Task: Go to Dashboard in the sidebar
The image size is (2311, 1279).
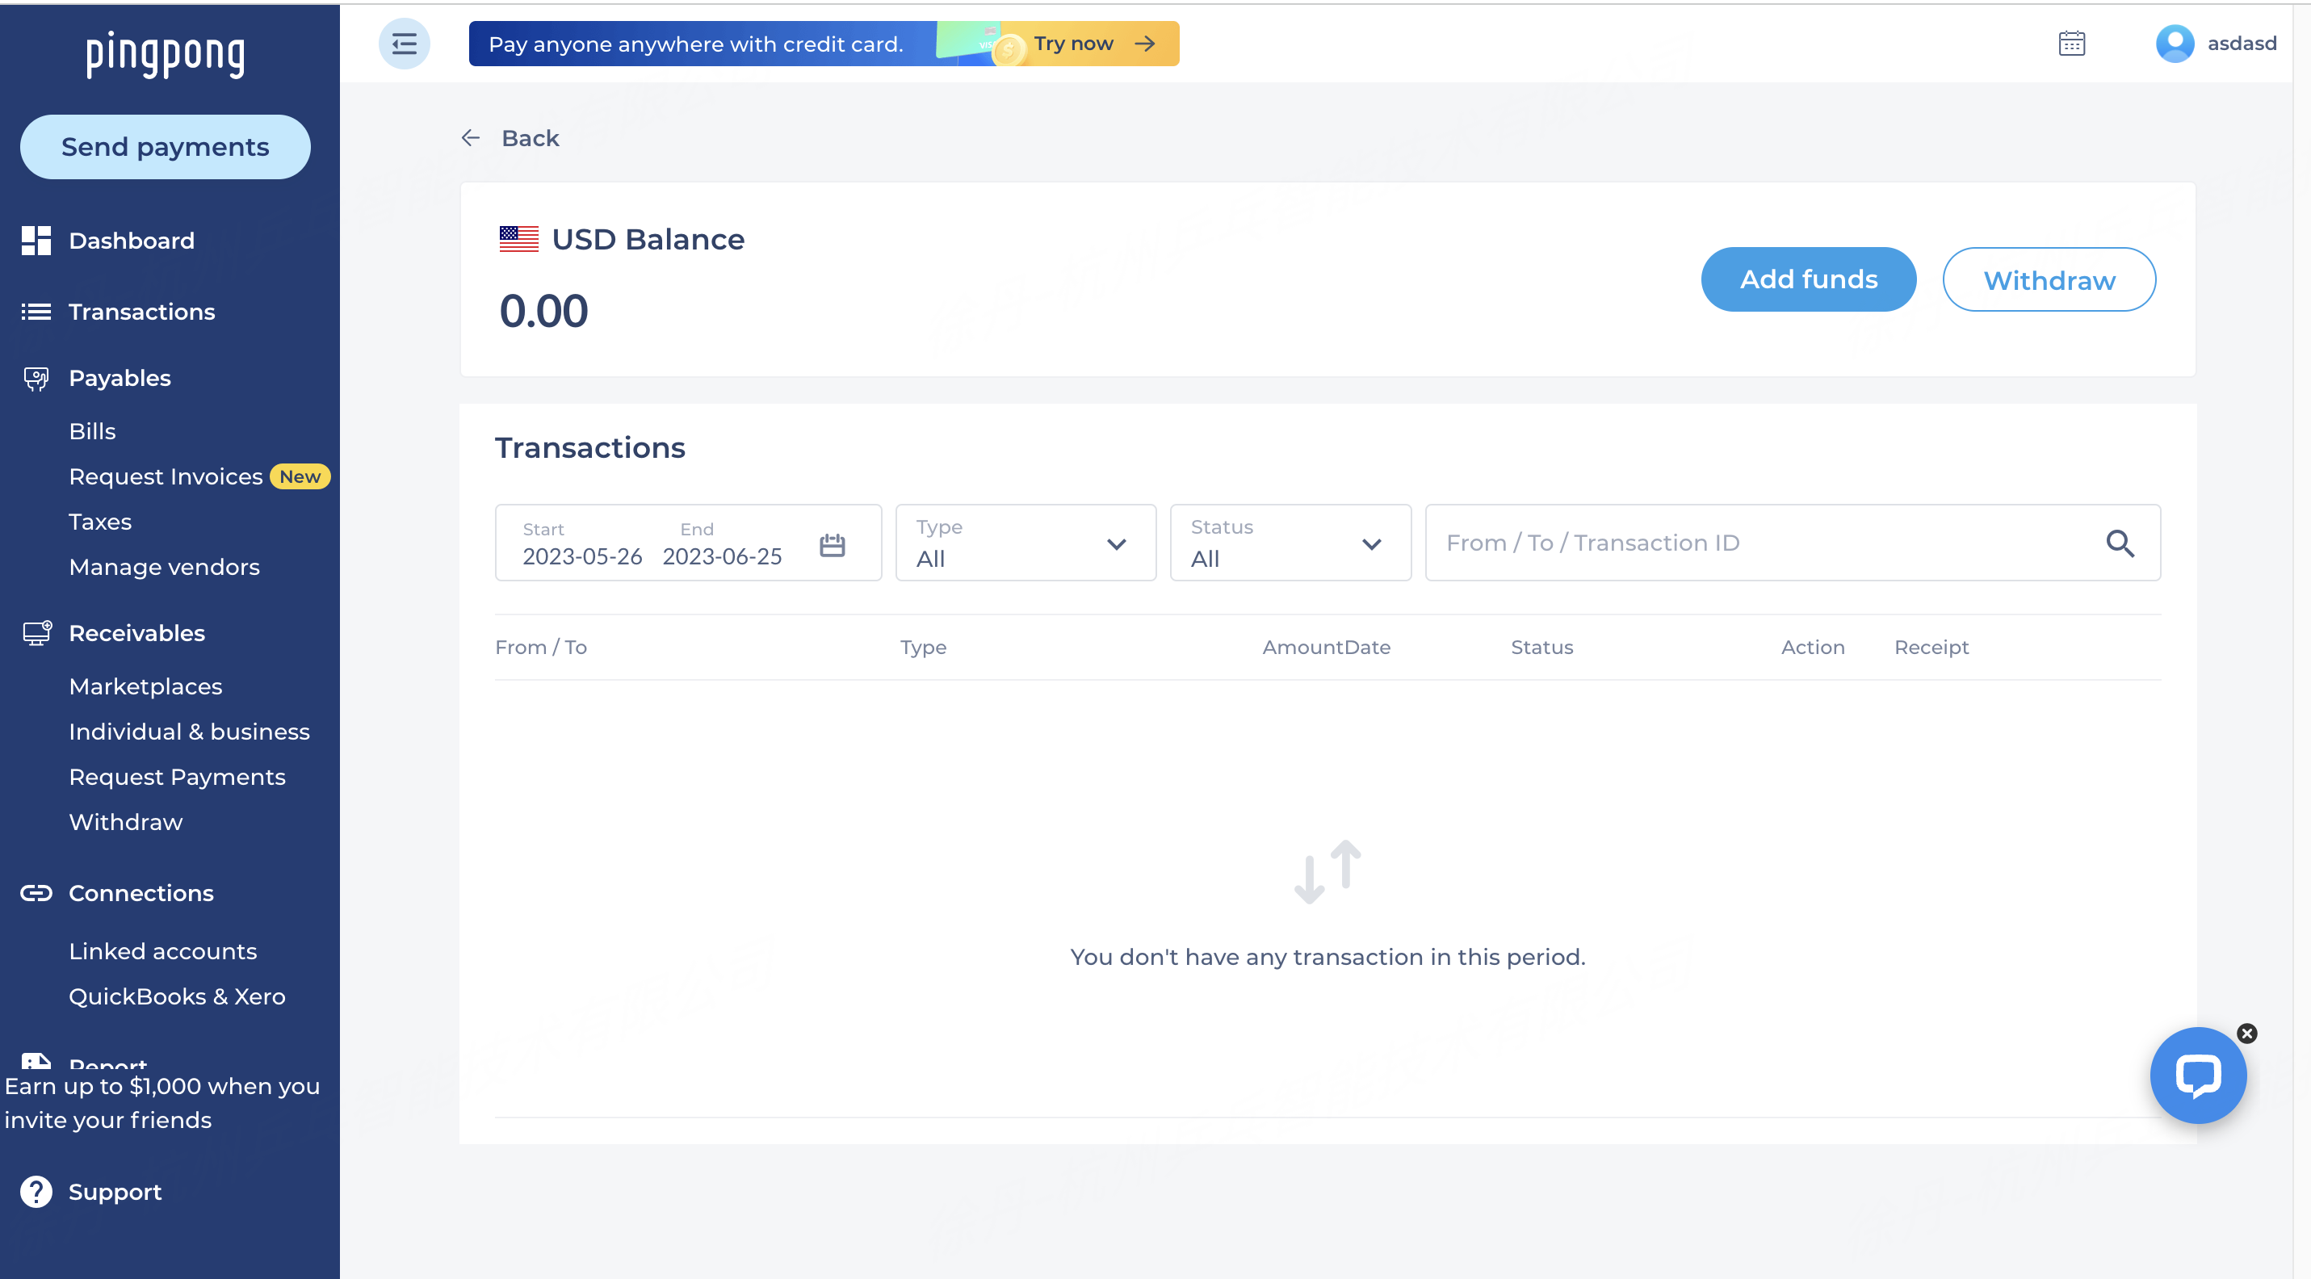Action: [131, 241]
